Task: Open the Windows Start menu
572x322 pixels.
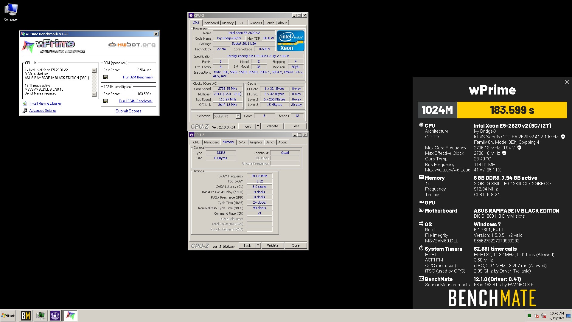Action: (8, 316)
